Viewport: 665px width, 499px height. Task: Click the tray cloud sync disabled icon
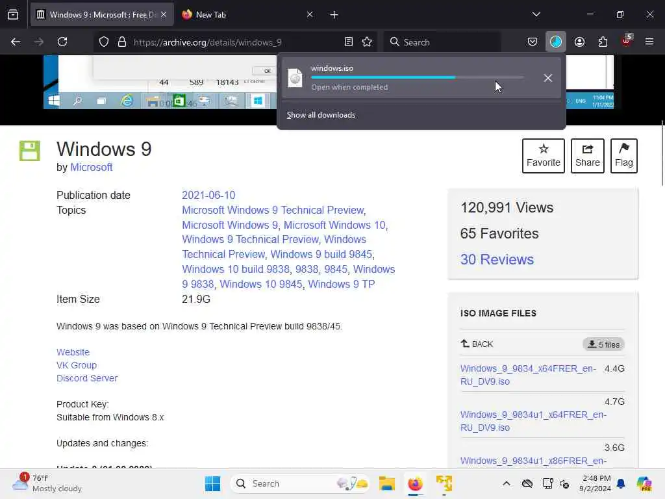527,483
